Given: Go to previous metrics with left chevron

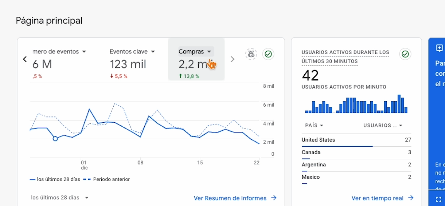Looking at the screenshot, I should coord(25,59).
